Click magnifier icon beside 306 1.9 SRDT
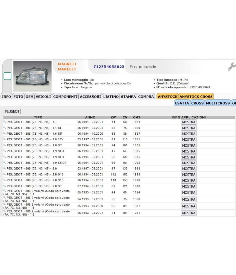Viewport: 236px width, 275px height. (4, 163)
